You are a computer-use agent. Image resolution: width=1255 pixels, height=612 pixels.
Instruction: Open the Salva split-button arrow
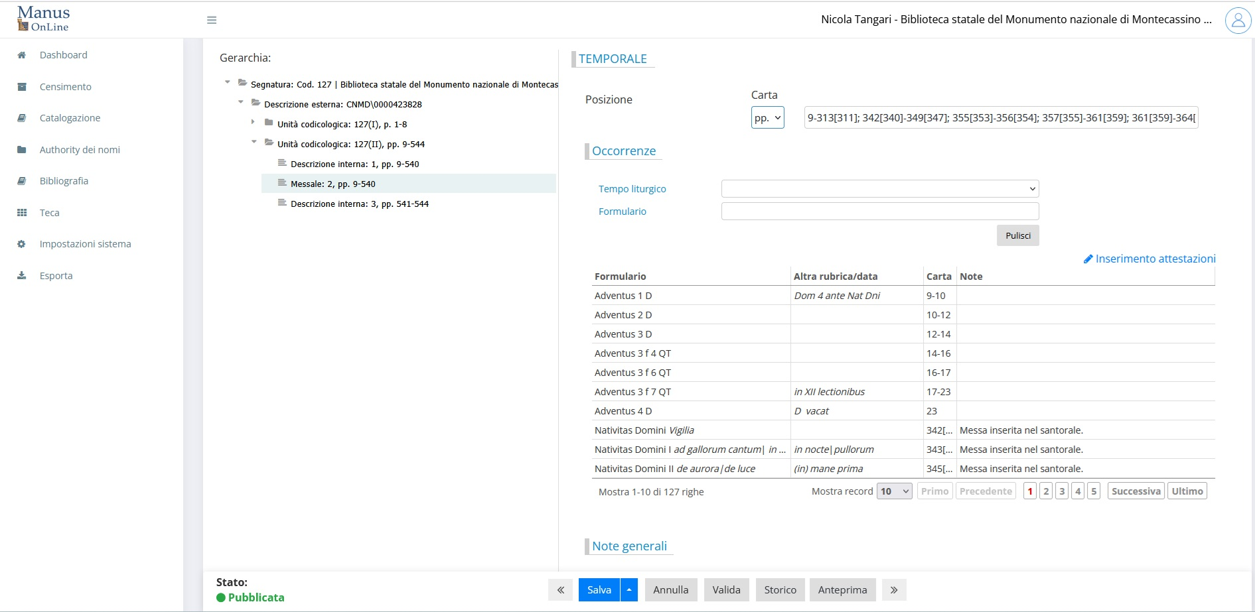629,590
